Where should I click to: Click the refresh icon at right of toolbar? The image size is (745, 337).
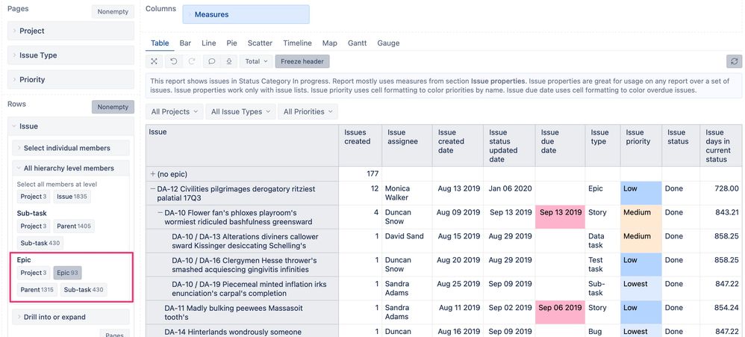click(x=734, y=61)
